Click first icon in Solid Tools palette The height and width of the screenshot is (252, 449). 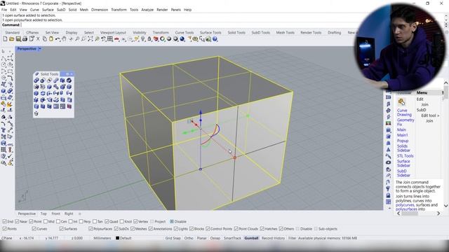pos(36,80)
